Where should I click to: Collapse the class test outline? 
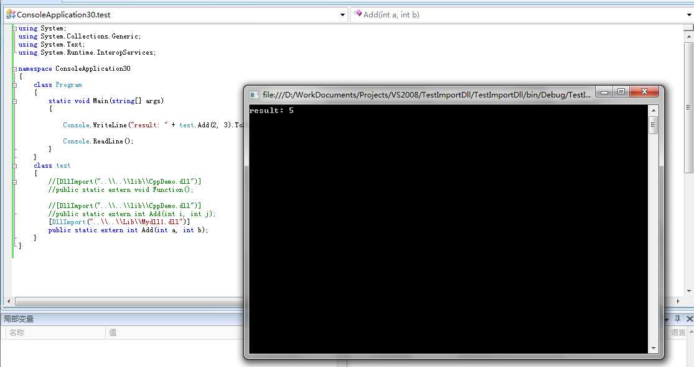(14, 166)
